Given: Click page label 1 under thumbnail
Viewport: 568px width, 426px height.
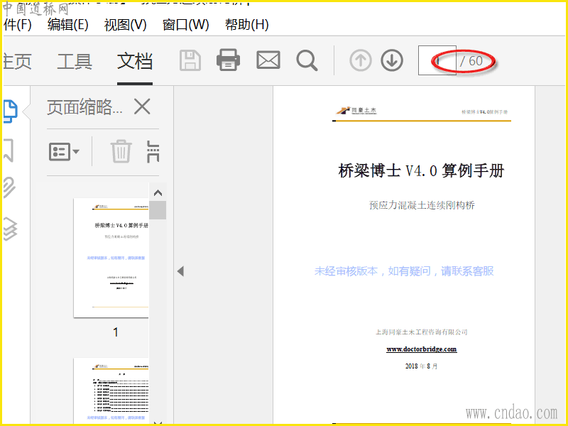Looking at the screenshot, I should [116, 332].
